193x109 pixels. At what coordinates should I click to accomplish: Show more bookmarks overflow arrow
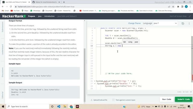[x=190, y=11]
